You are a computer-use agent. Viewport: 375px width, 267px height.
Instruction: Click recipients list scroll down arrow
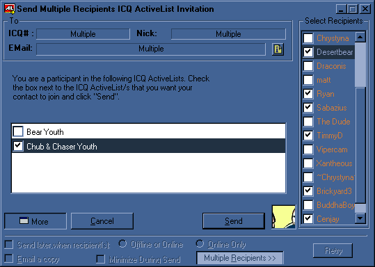pyautogui.click(x=360, y=218)
